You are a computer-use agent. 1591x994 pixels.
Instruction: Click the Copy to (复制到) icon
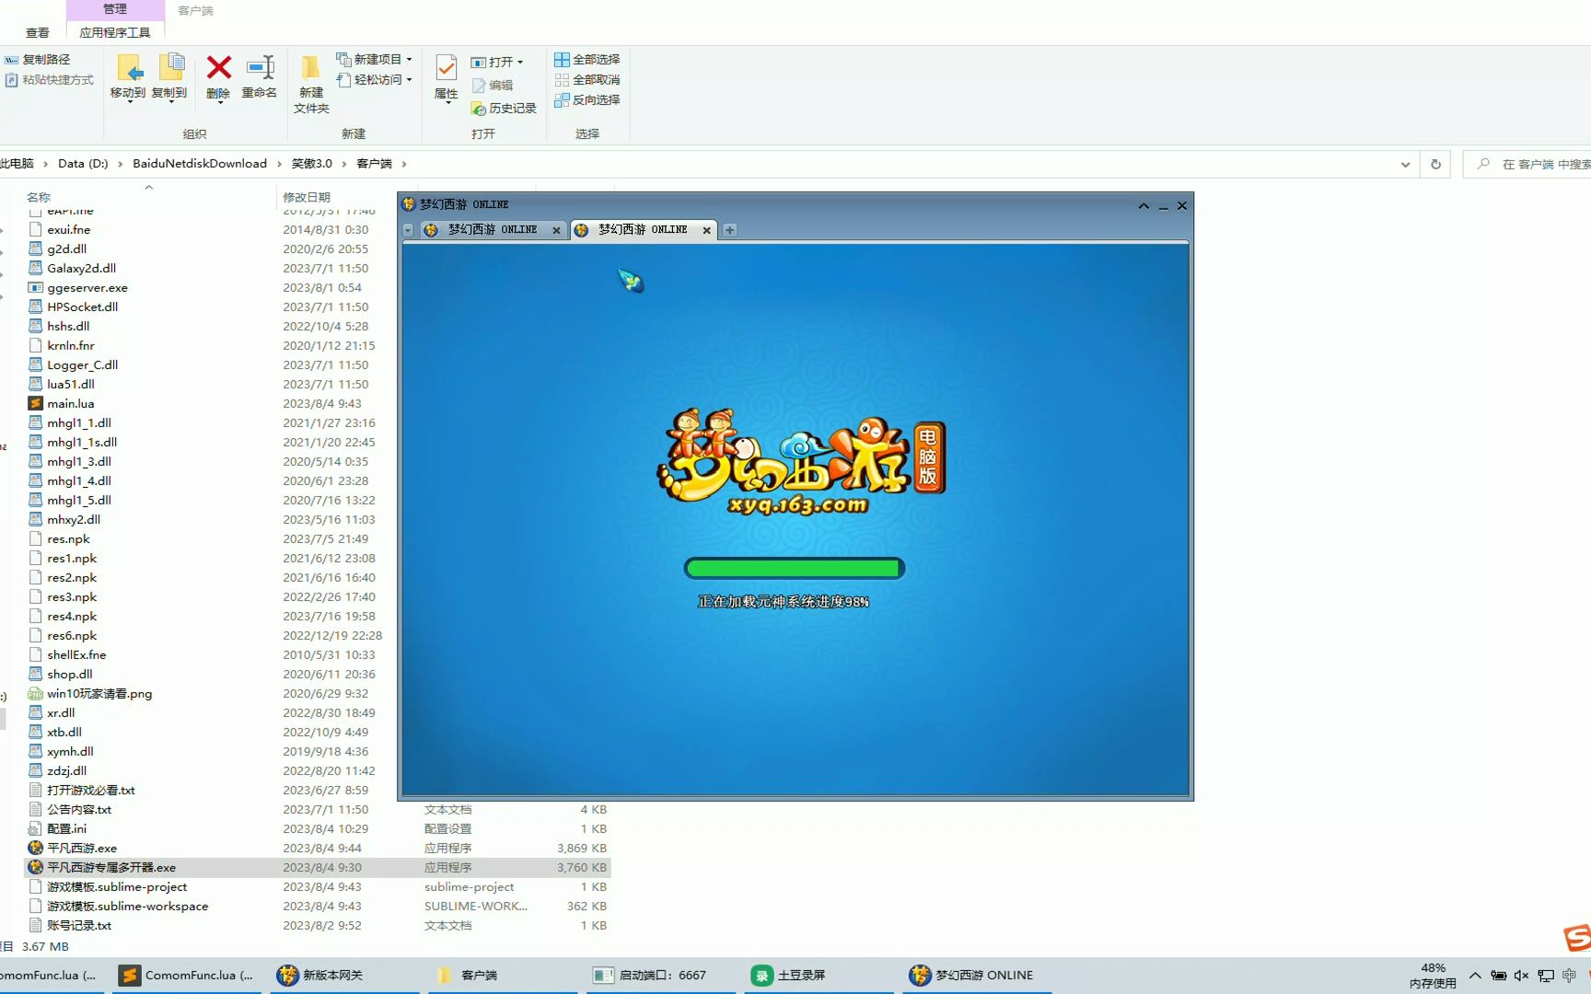click(171, 67)
